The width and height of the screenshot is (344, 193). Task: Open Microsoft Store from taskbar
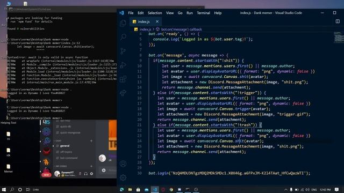[138, 189]
